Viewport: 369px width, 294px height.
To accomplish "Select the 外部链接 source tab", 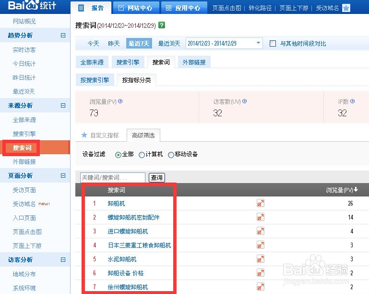I will tap(194, 62).
